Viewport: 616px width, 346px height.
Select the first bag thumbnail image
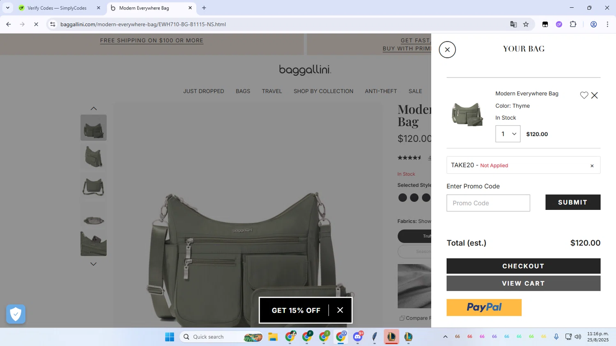click(93, 127)
